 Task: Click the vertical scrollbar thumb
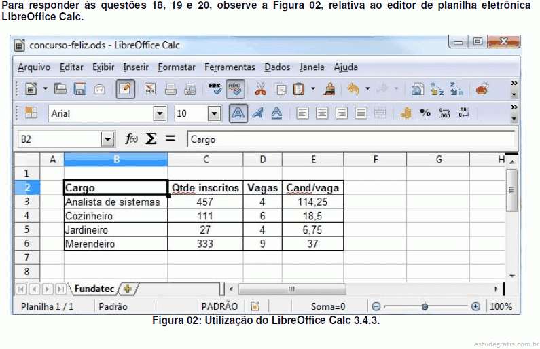pos(511,189)
